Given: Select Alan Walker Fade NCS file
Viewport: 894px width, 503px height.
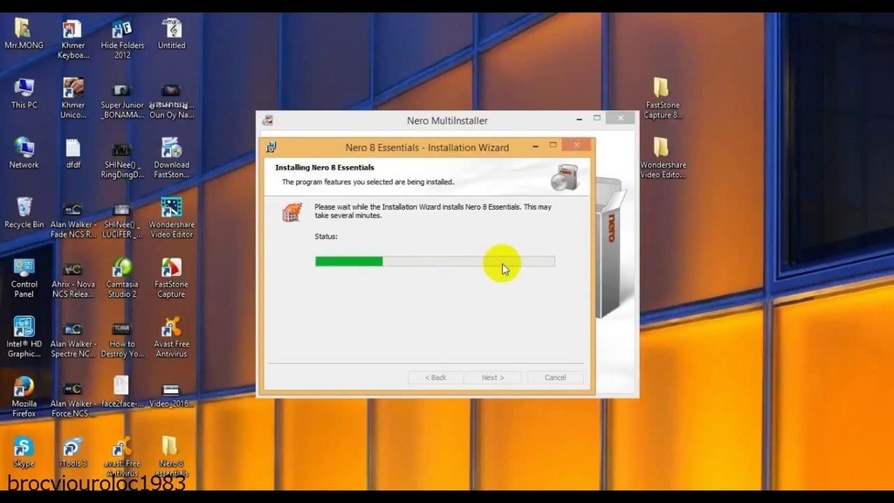Looking at the screenshot, I should (x=73, y=219).
